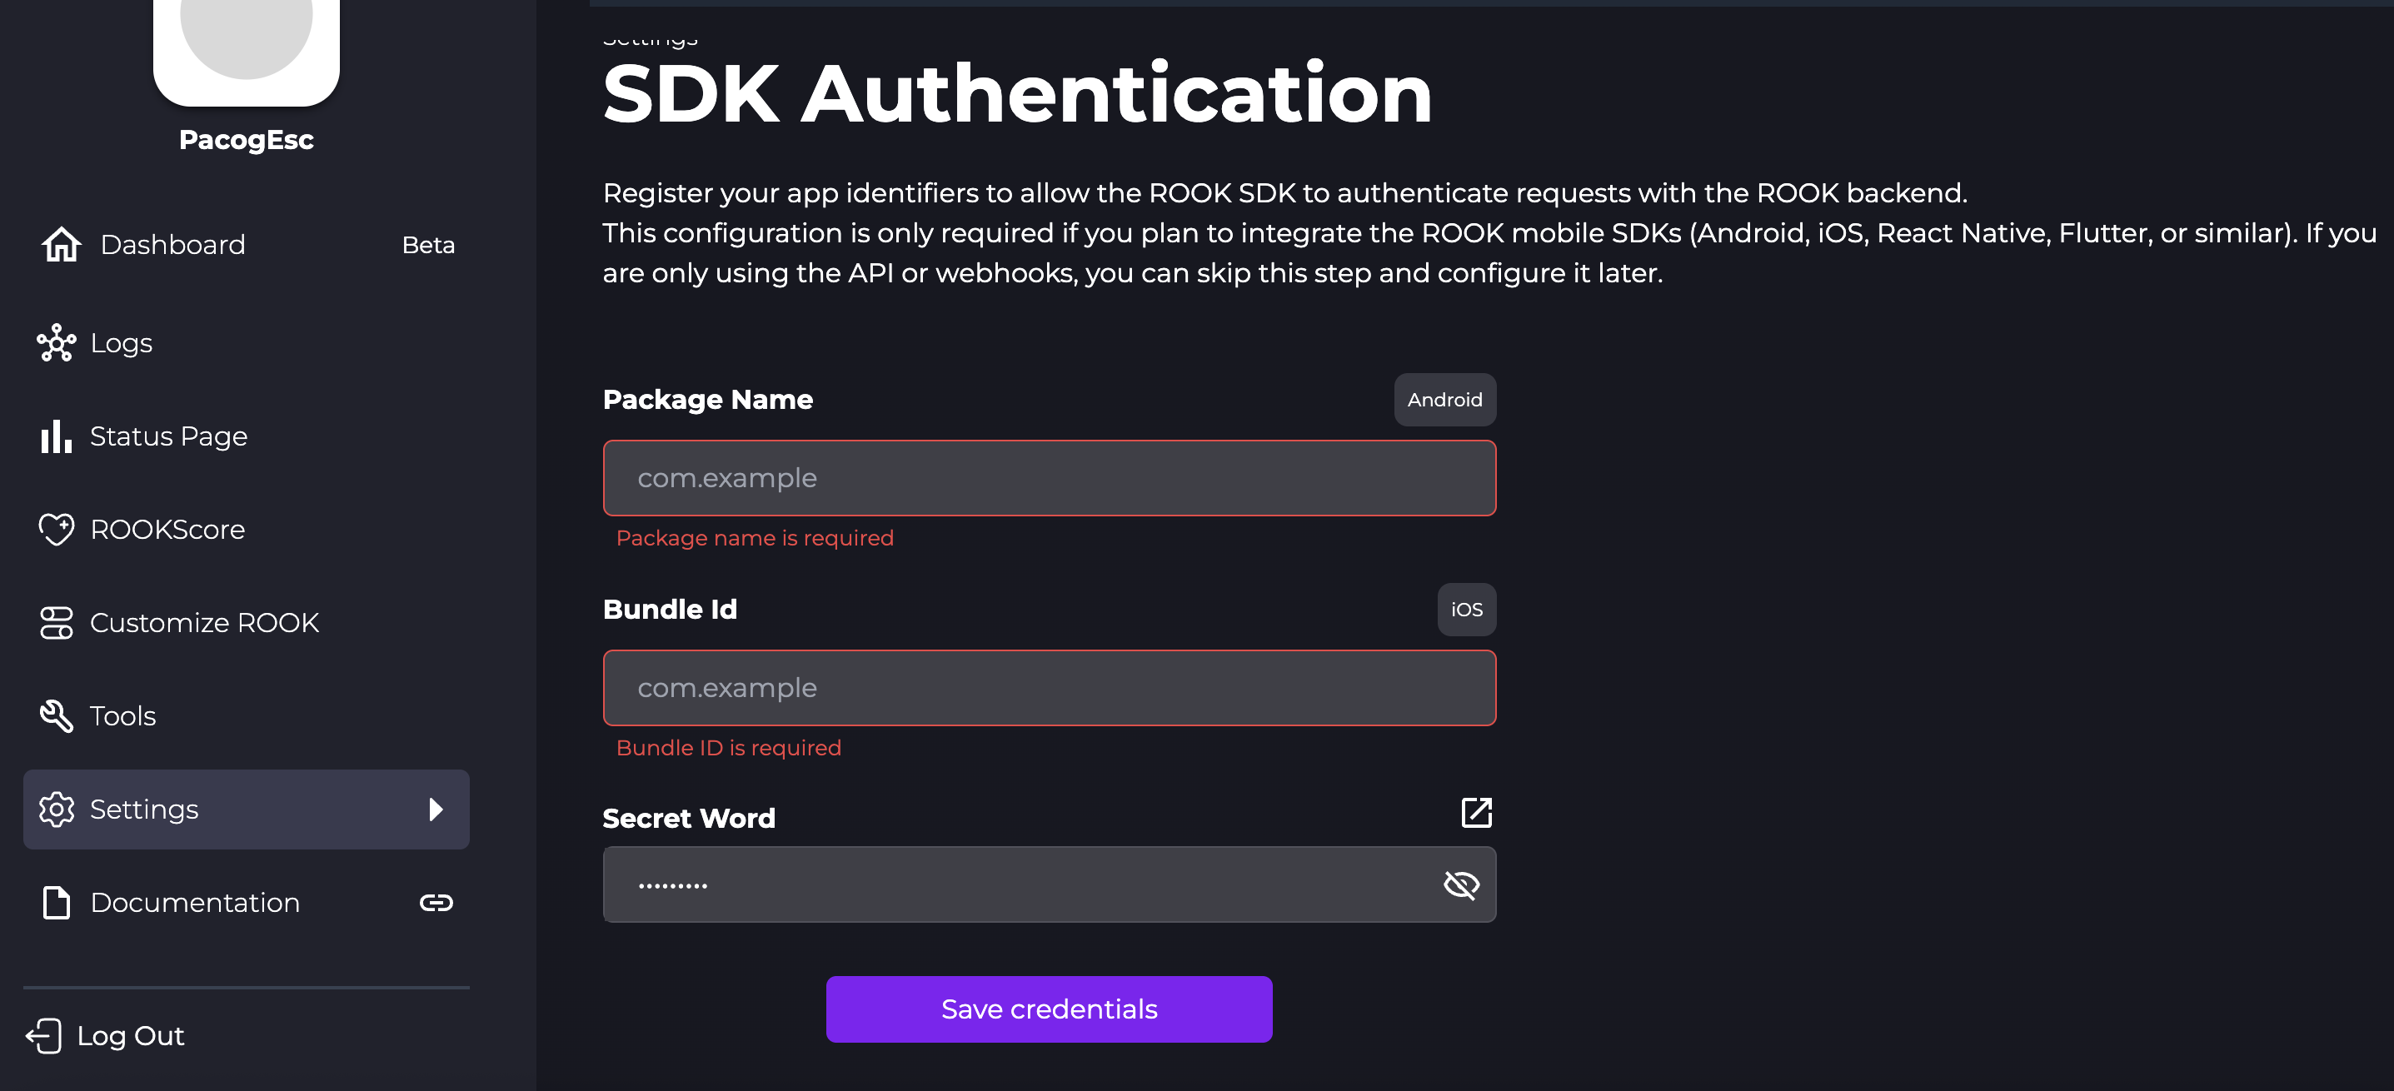
Task: Open the Settings menu item
Action: click(144, 810)
